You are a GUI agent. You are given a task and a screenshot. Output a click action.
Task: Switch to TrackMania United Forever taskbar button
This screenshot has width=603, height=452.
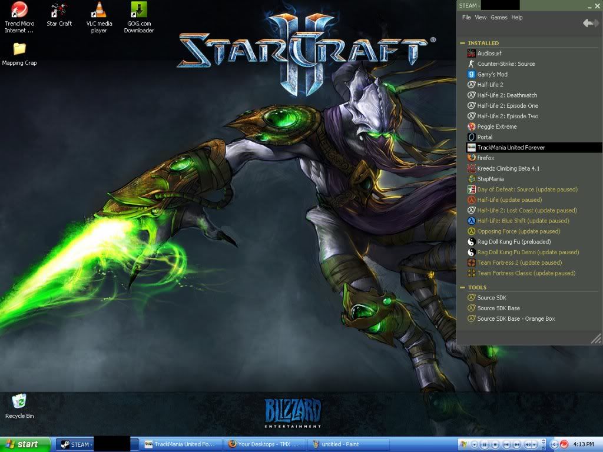(x=181, y=444)
